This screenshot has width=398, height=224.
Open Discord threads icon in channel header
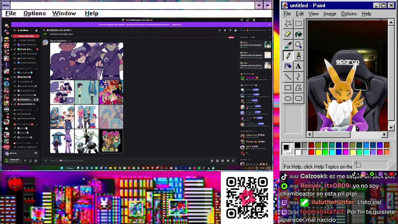(x=220, y=30)
